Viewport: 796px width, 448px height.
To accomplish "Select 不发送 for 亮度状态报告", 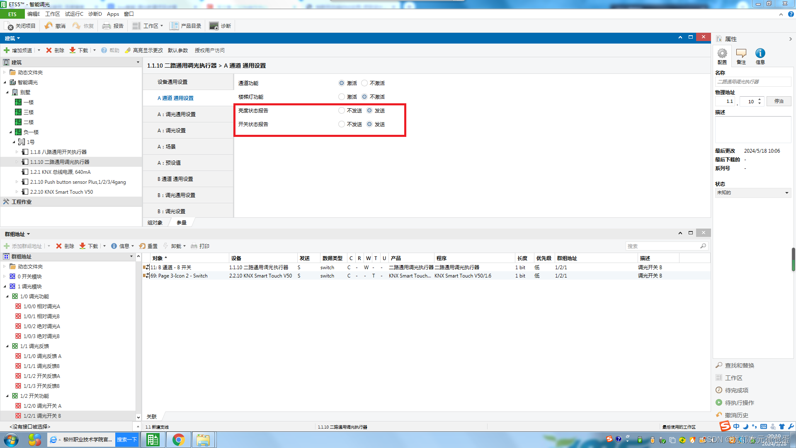I will [x=342, y=111].
